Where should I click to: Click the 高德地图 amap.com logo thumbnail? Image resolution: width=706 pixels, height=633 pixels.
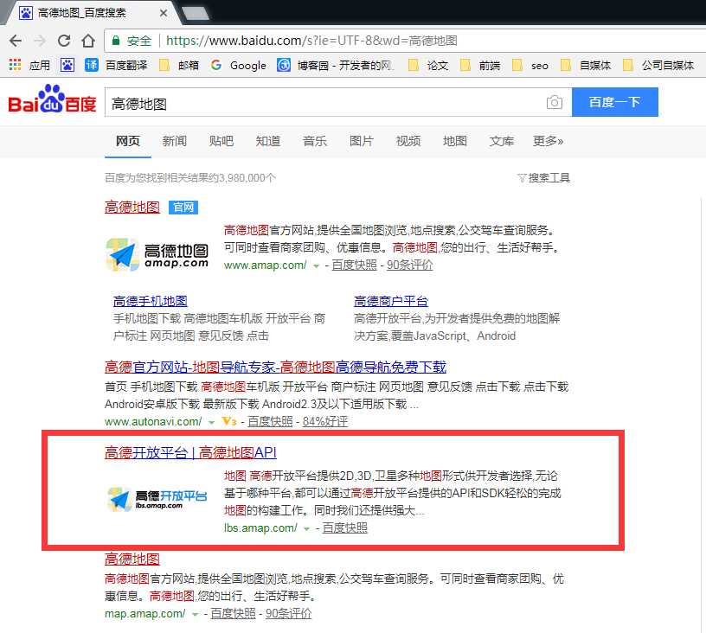click(157, 255)
